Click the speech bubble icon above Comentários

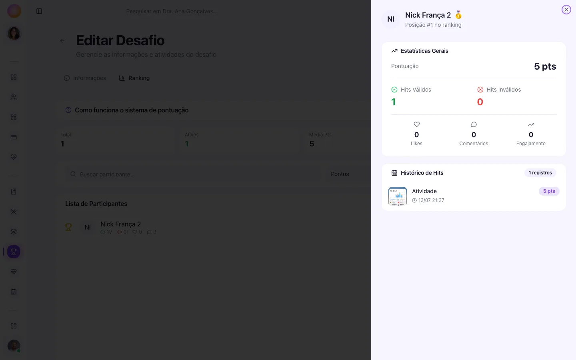point(474,124)
